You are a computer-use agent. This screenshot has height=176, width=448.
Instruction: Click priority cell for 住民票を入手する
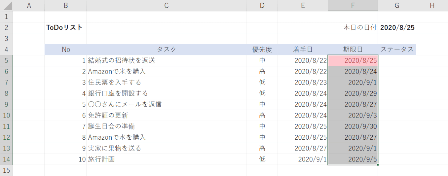262,82
